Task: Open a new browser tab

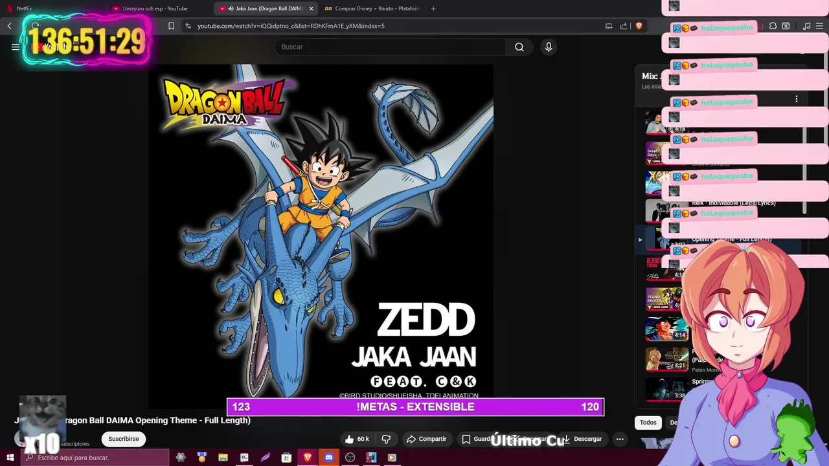Action: (x=433, y=8)
